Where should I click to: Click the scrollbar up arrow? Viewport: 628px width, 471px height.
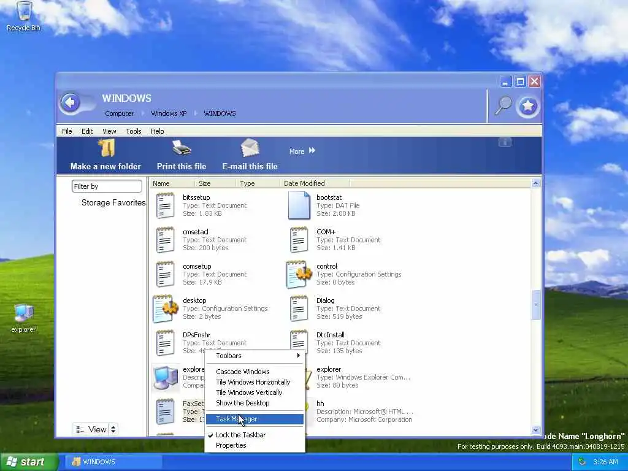tap(536, 183)
